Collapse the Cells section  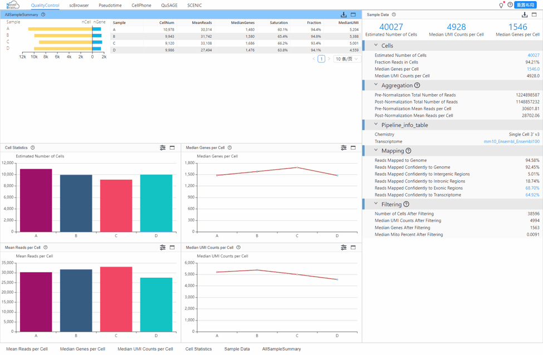(376, 46)
